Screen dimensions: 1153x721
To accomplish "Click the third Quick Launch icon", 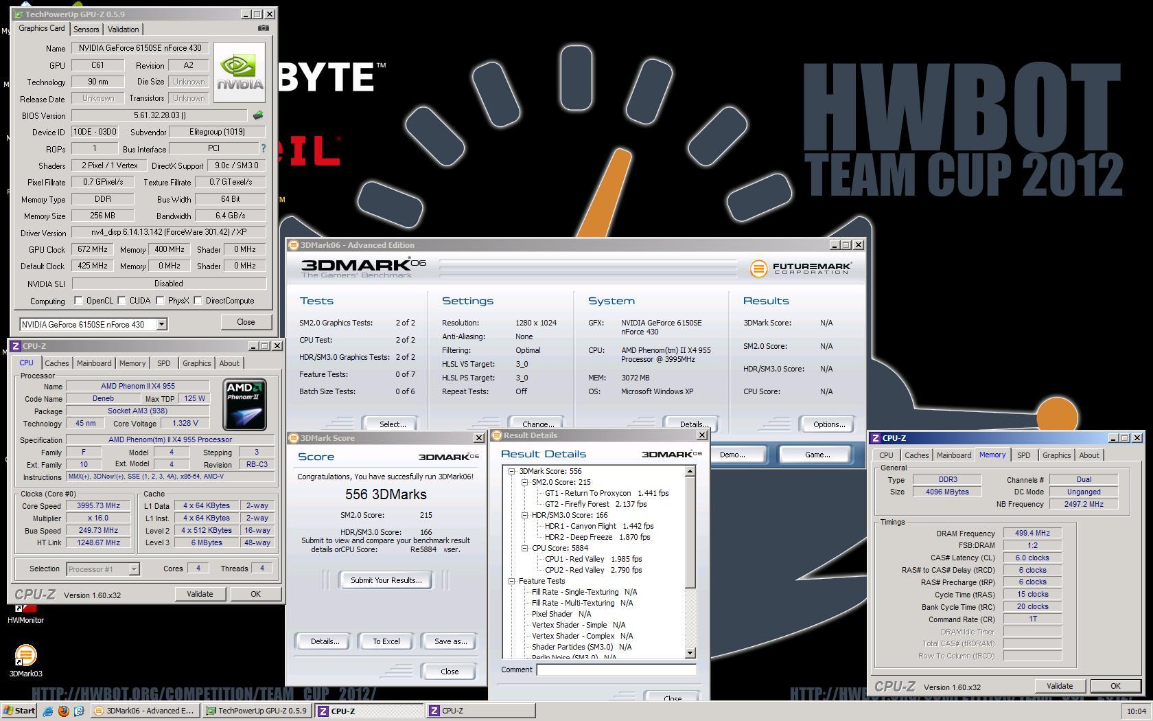I will point(78,711).
